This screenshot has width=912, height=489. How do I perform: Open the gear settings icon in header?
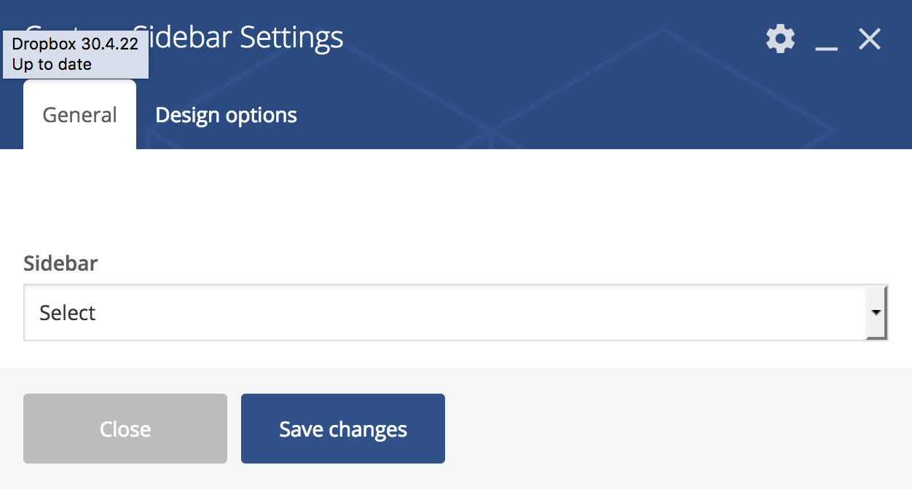(780, 39)
